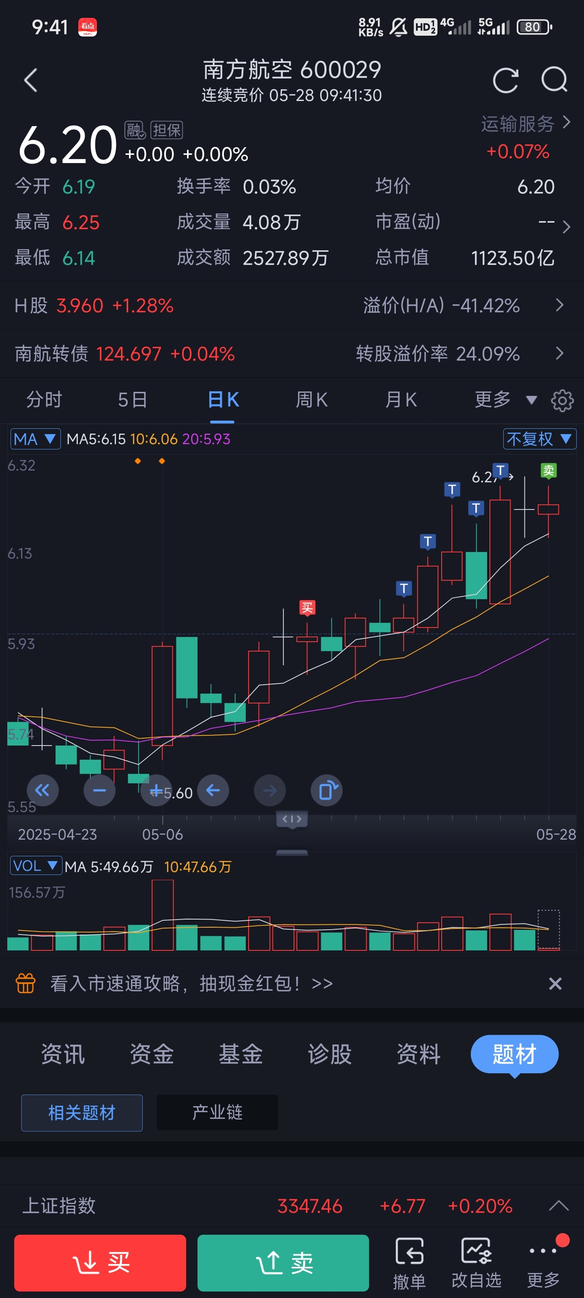Zoom out chart with minus button
The image size is (584, 1298).
click(x=99, y=790)
